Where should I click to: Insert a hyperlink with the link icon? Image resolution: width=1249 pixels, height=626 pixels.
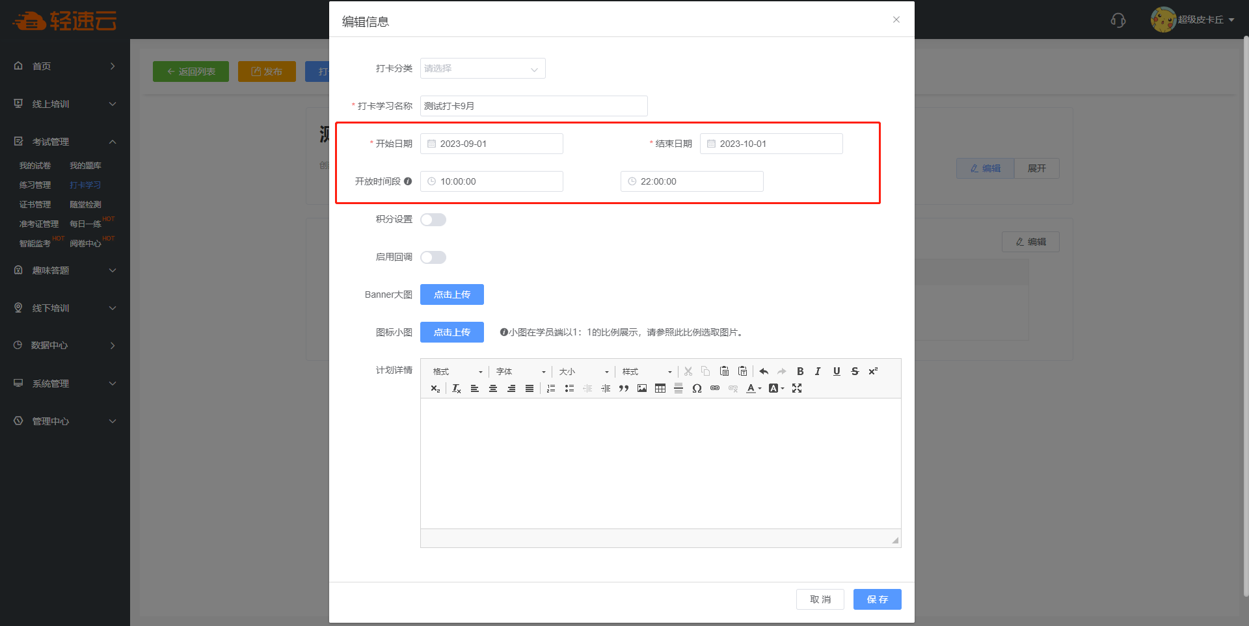pos(715,388)
